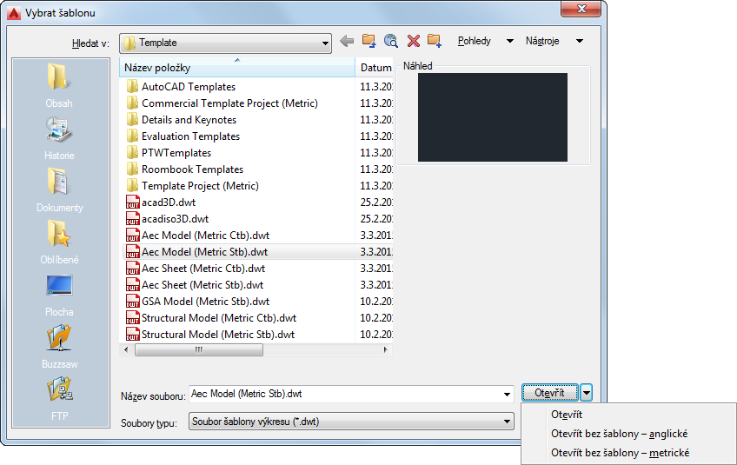
Task: Select the acad3D.dwt file
Action: [x=161, y=203]
